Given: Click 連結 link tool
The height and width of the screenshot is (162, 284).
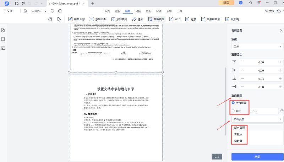Looking at the screenshot, I should click(138, 19).
